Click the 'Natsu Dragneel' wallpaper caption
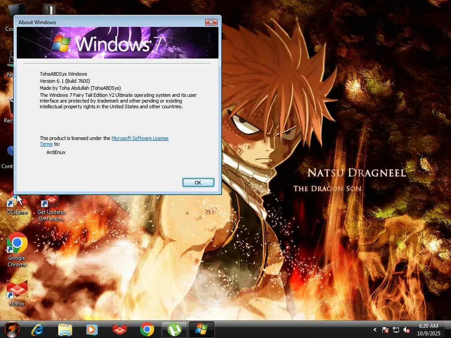451x338 pixels. pyautogui.click(x=357, y=173)
